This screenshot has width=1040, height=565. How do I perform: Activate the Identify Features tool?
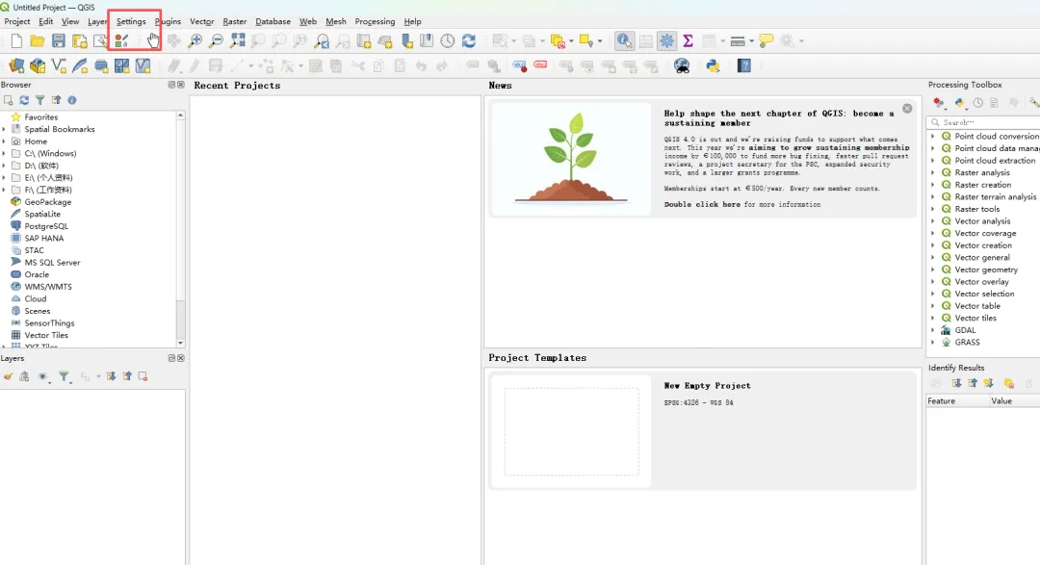point(624,41)
